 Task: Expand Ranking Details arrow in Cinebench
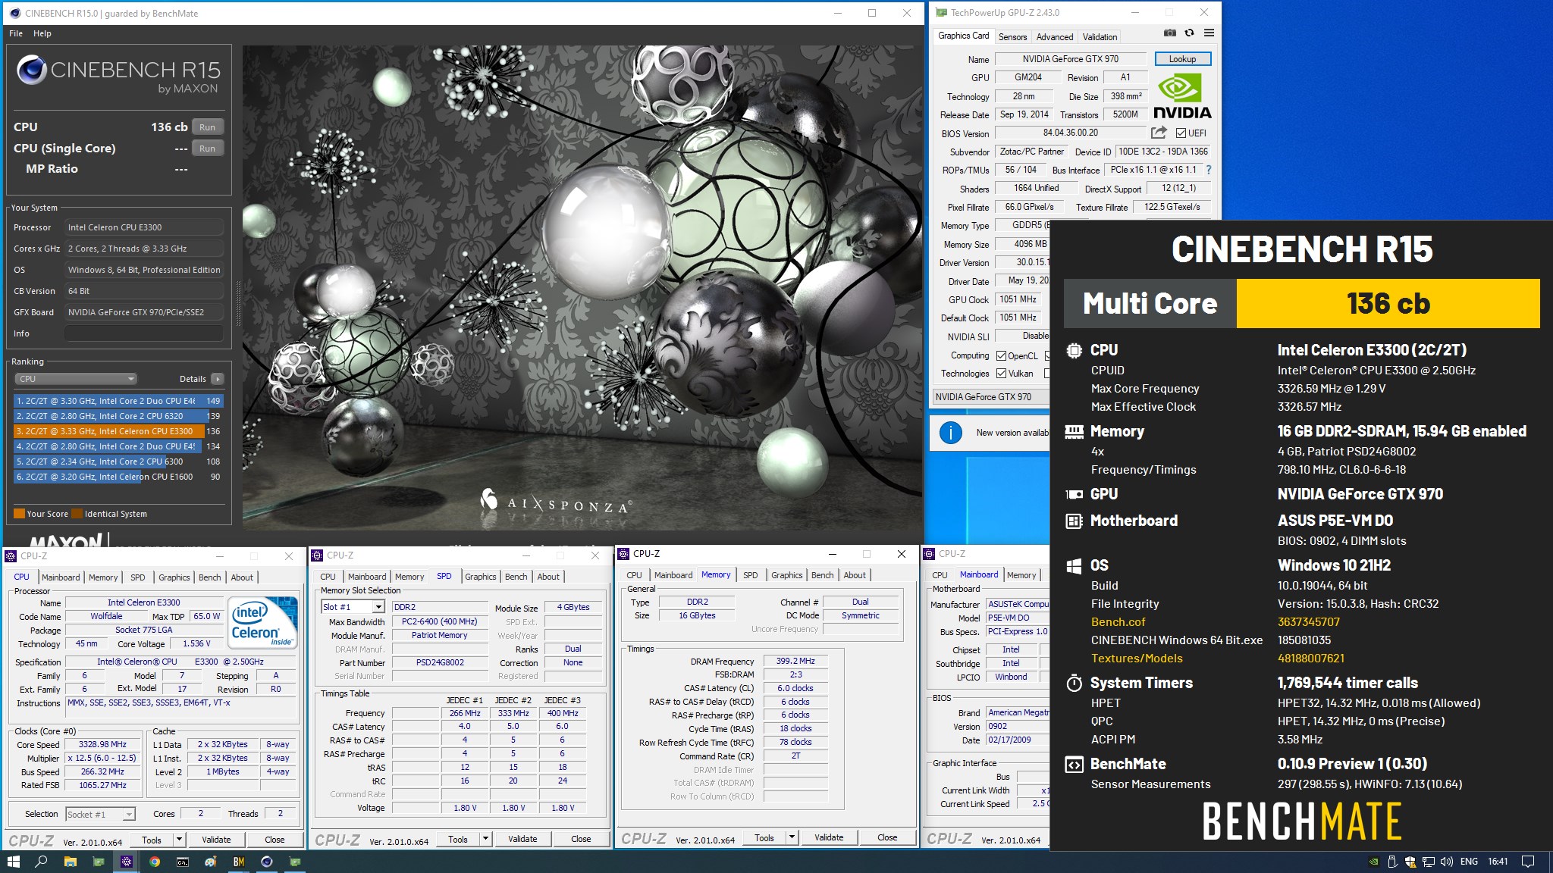(x=218, y=379)
